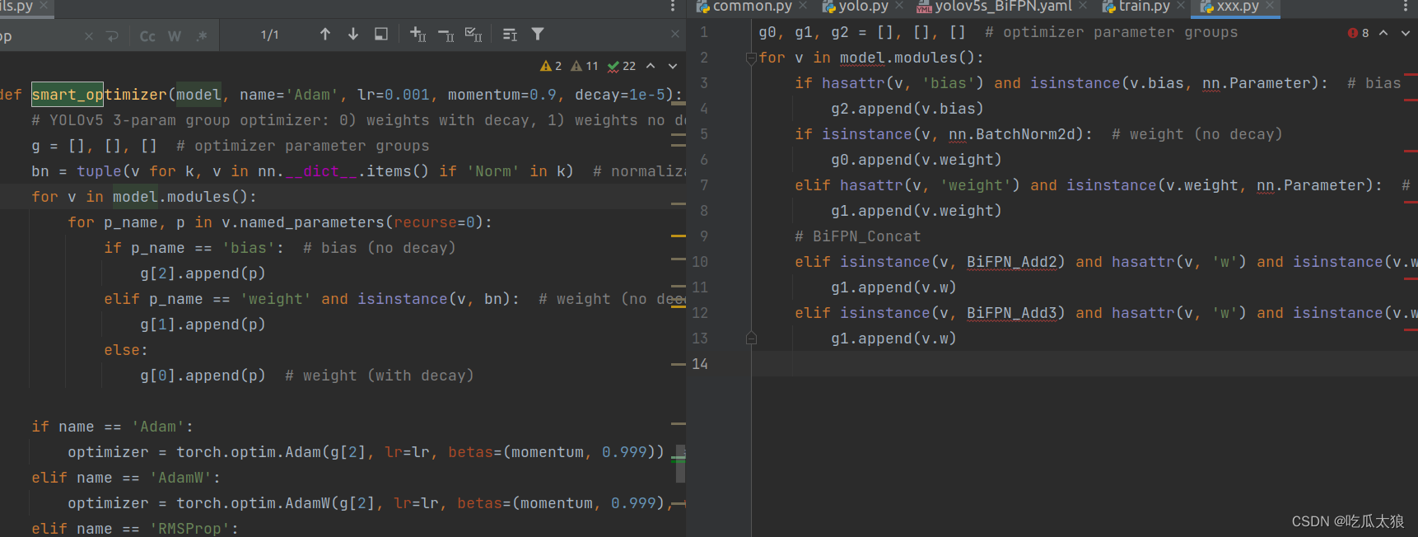This screenshot has height=537, width=1418.
Task: Toggle search in selection only
Action: tap(381, 35)
